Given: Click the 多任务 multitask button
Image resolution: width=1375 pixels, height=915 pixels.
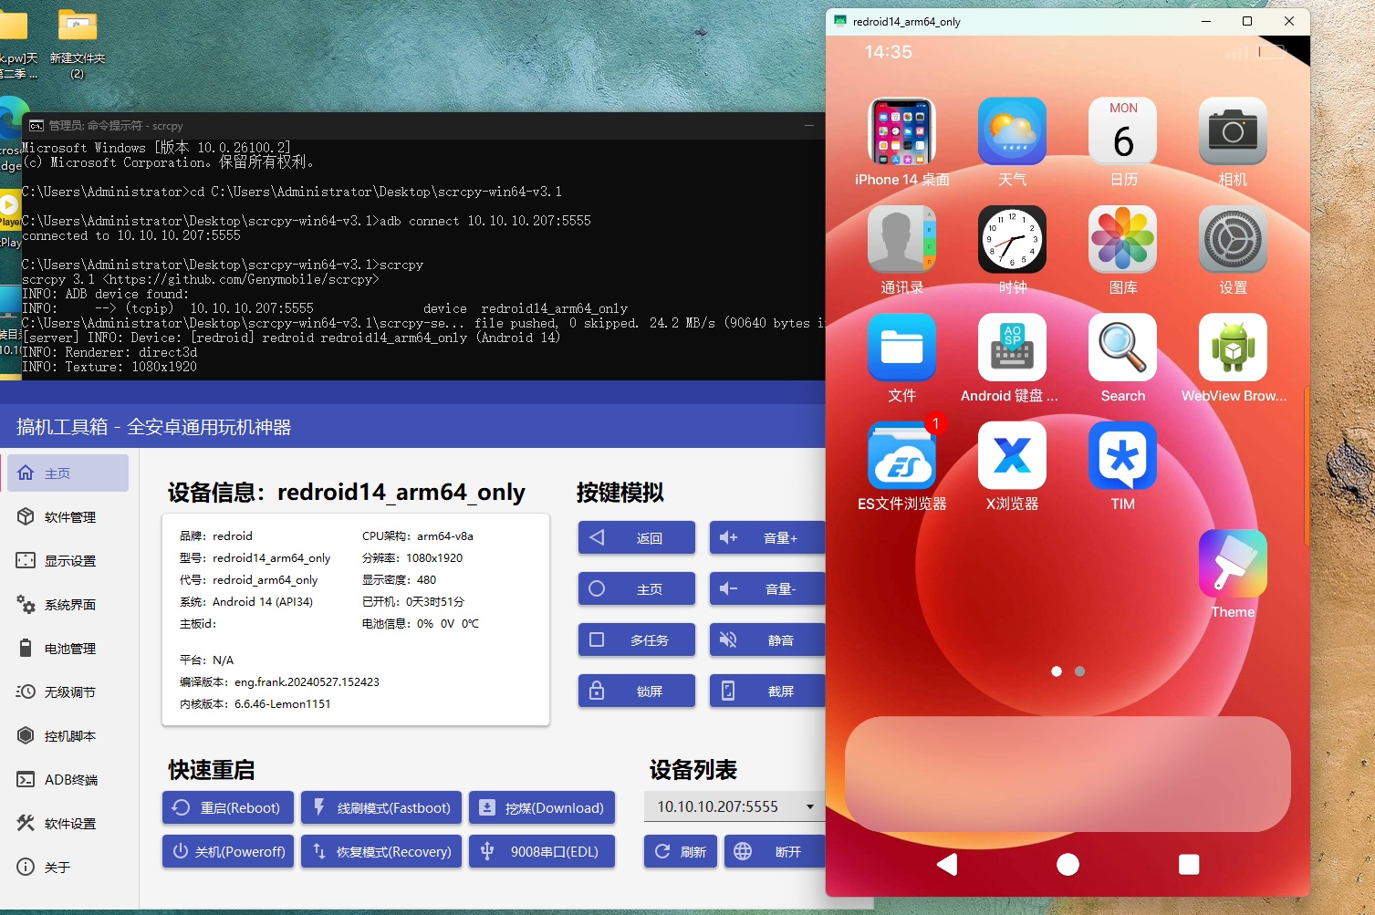Looking at the screenshot, I should click(x=637, y=640).
